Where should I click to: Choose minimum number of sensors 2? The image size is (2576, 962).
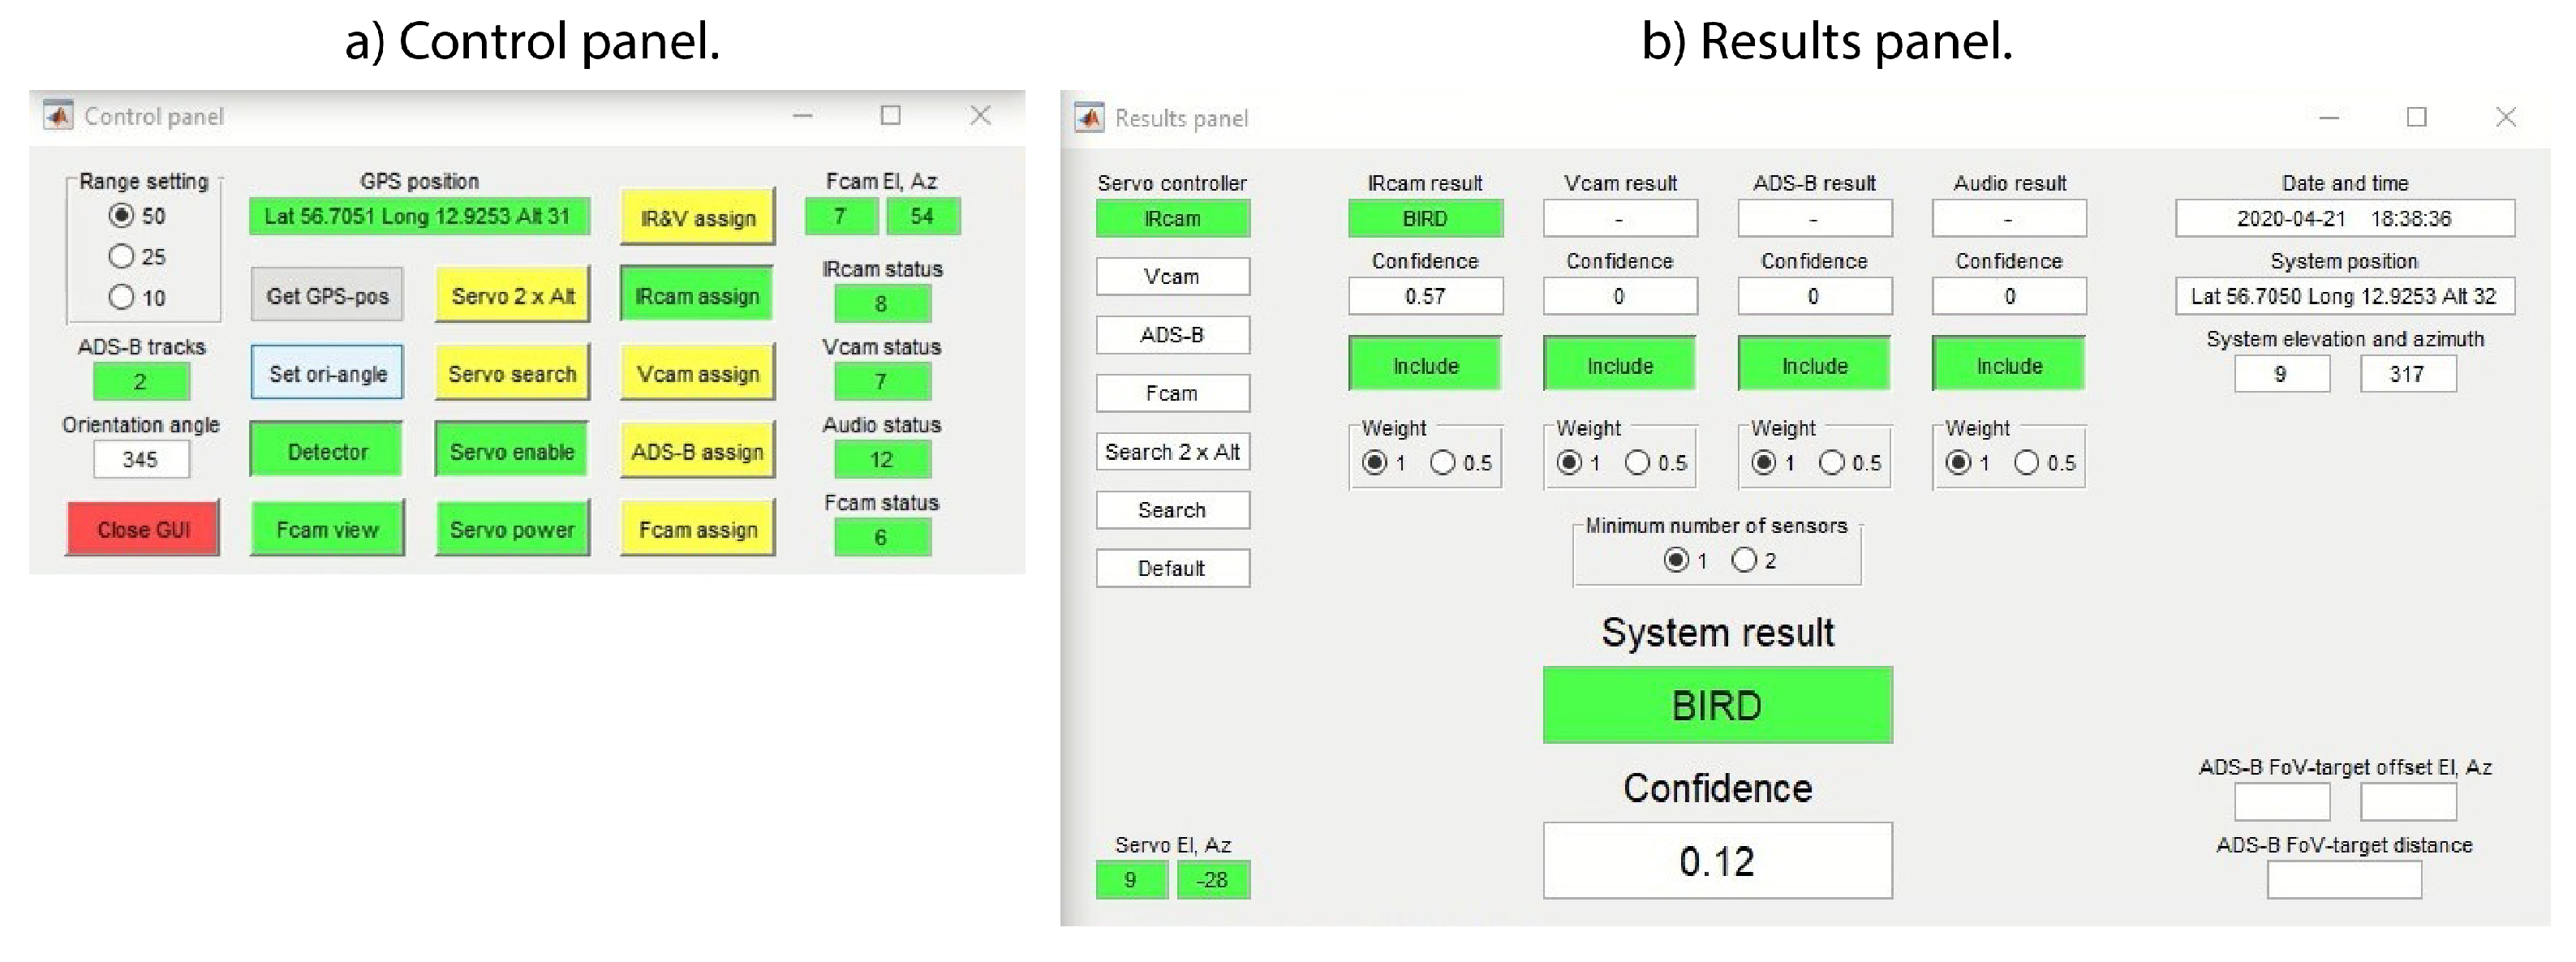click(x=1744, y=560)
